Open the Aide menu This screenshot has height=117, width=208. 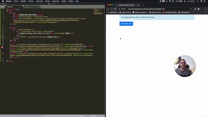click(x=77, y=1)
